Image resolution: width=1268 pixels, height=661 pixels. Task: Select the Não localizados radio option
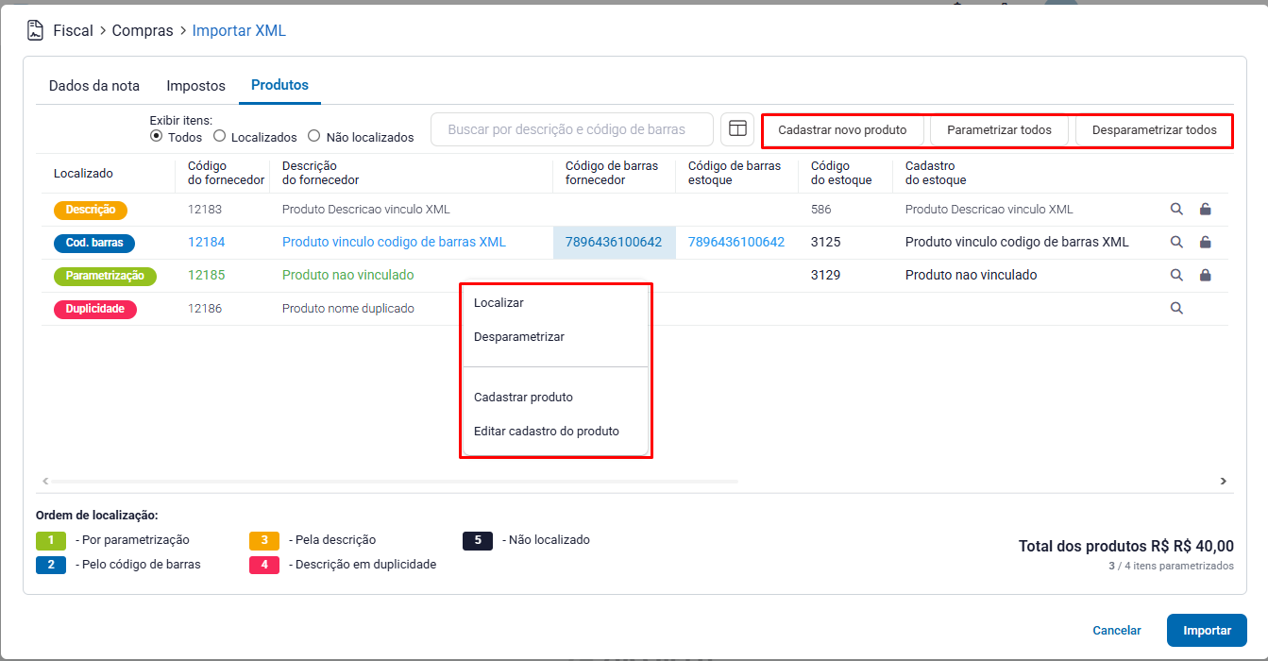point(314,137)
